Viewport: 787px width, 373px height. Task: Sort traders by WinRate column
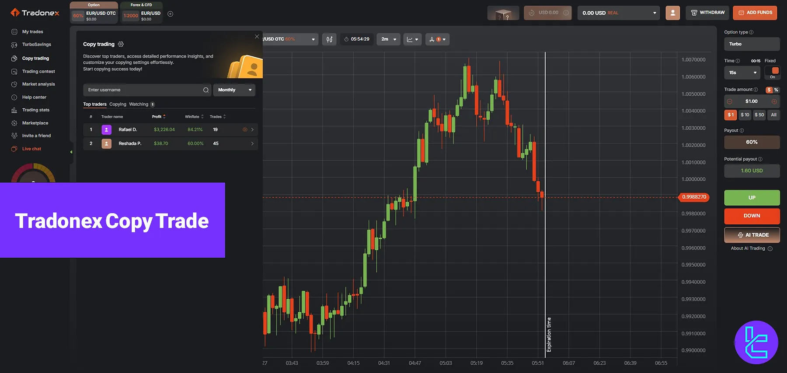[194, 117]
